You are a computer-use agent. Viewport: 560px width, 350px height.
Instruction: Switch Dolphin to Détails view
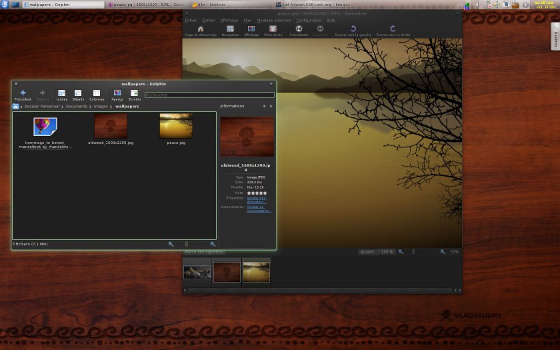[x=78, y=95]
